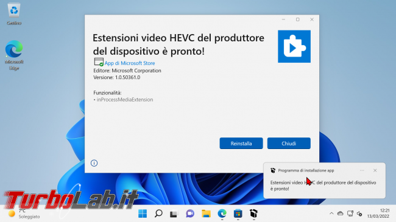Open Microsoft Edge desktop shortcut
The image size is (396, 222).
tap(14, 55)
